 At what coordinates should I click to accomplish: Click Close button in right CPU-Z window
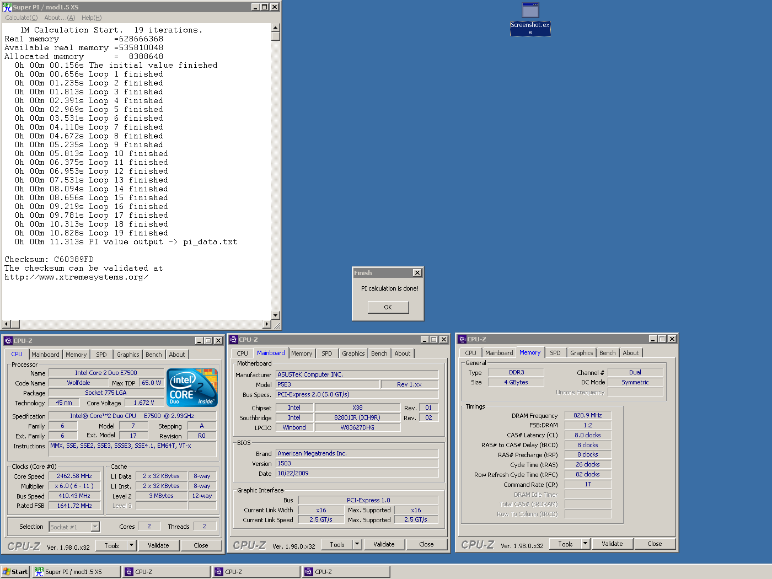coord(655,544)
